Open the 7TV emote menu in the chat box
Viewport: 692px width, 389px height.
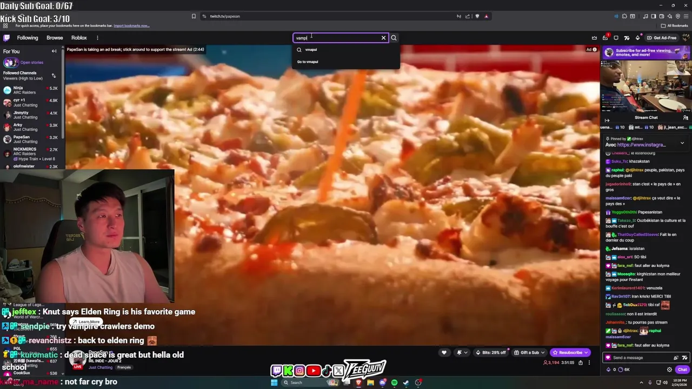(684, 358)
